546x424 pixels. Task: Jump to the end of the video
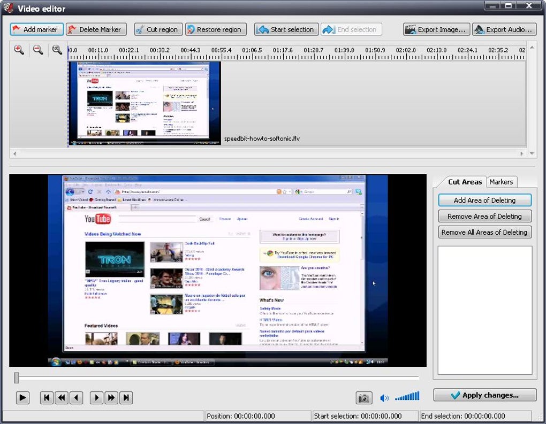[x=126, y=398]
